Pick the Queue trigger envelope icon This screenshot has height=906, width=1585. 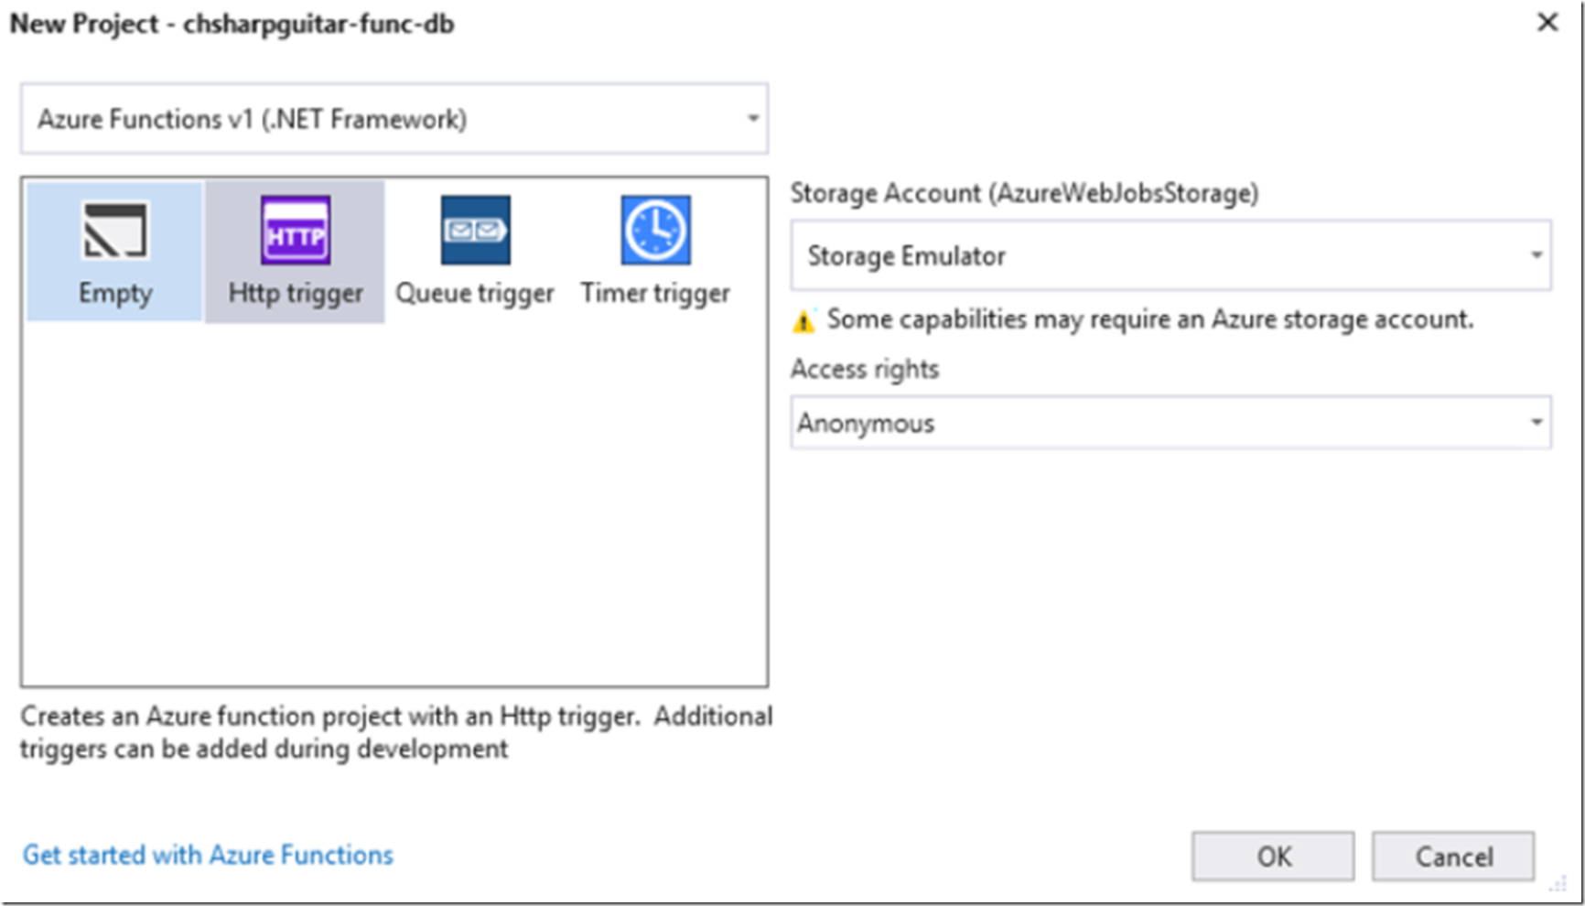tap(475, 231)
